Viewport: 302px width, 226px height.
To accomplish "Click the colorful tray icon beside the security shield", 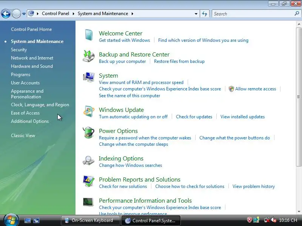I will point(256,220).
